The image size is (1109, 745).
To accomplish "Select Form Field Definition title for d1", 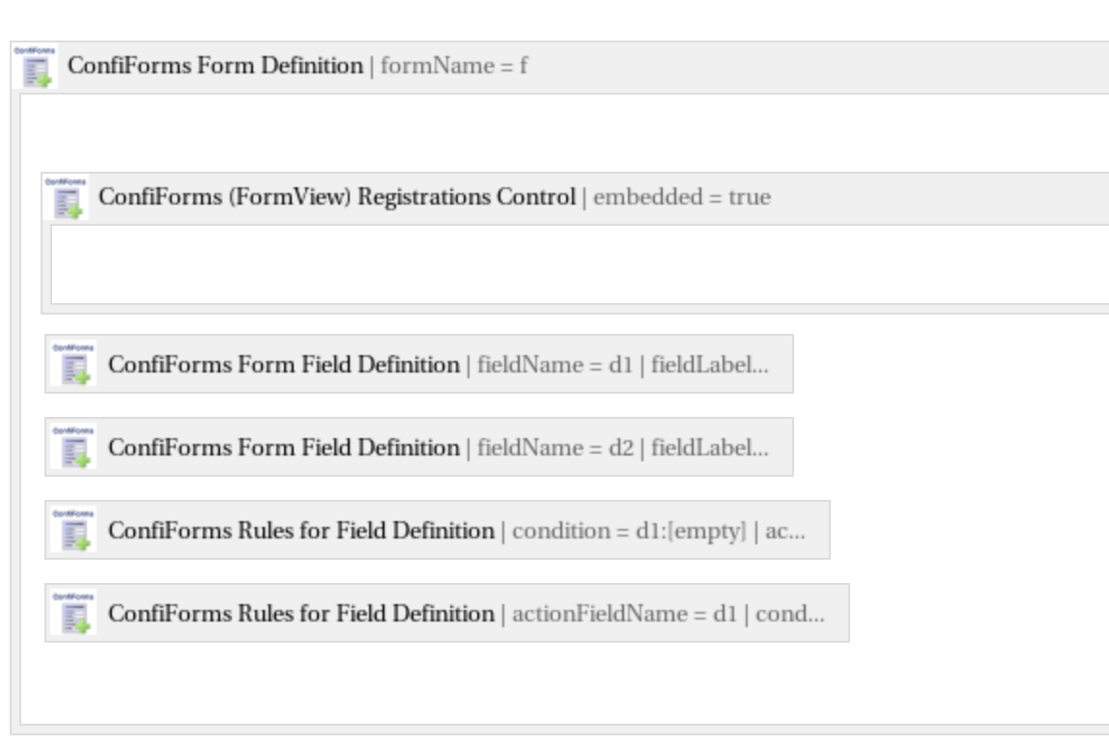I will 284,365.
